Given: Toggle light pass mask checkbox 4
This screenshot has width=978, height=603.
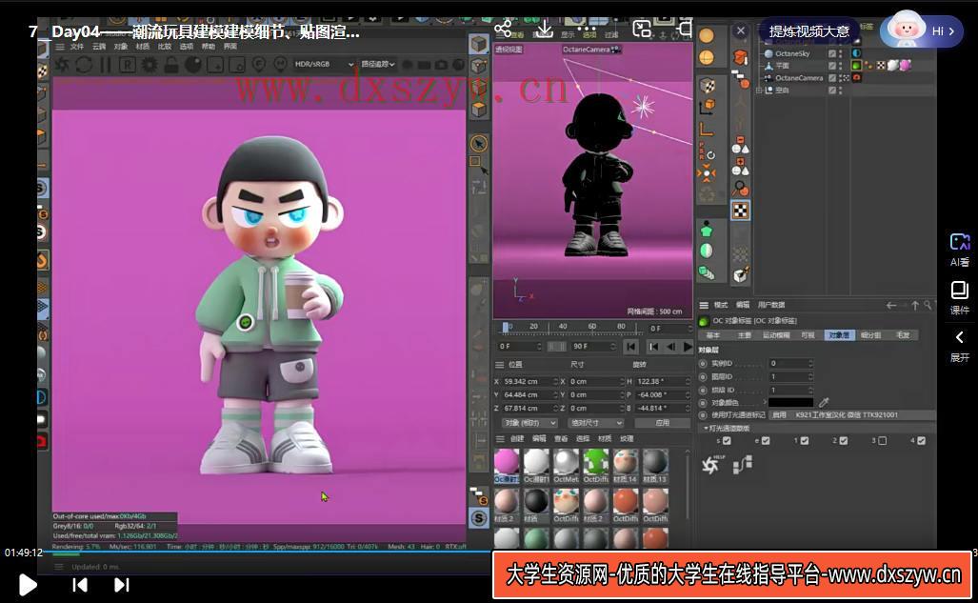Looking at the screenshot, I should 921,441.
